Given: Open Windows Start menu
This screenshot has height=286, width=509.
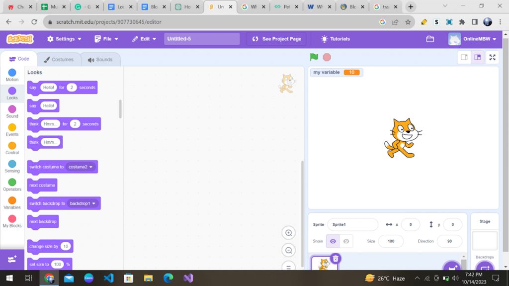Looking at the screenshot, I should coord(9,278).
